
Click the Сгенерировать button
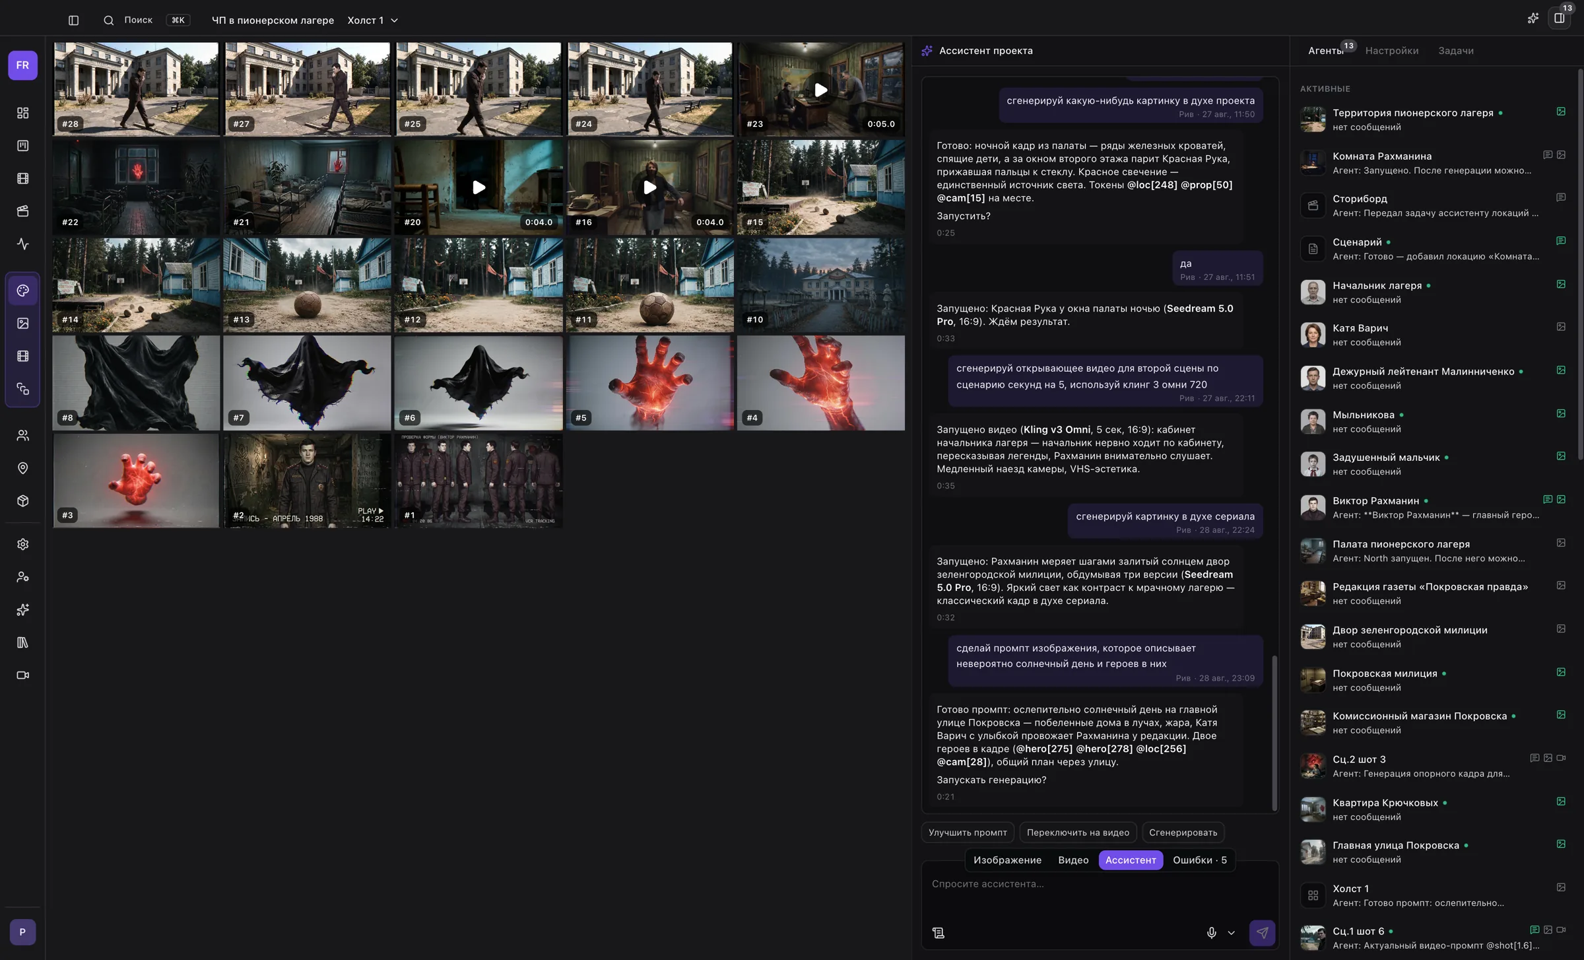point(1183,833)
